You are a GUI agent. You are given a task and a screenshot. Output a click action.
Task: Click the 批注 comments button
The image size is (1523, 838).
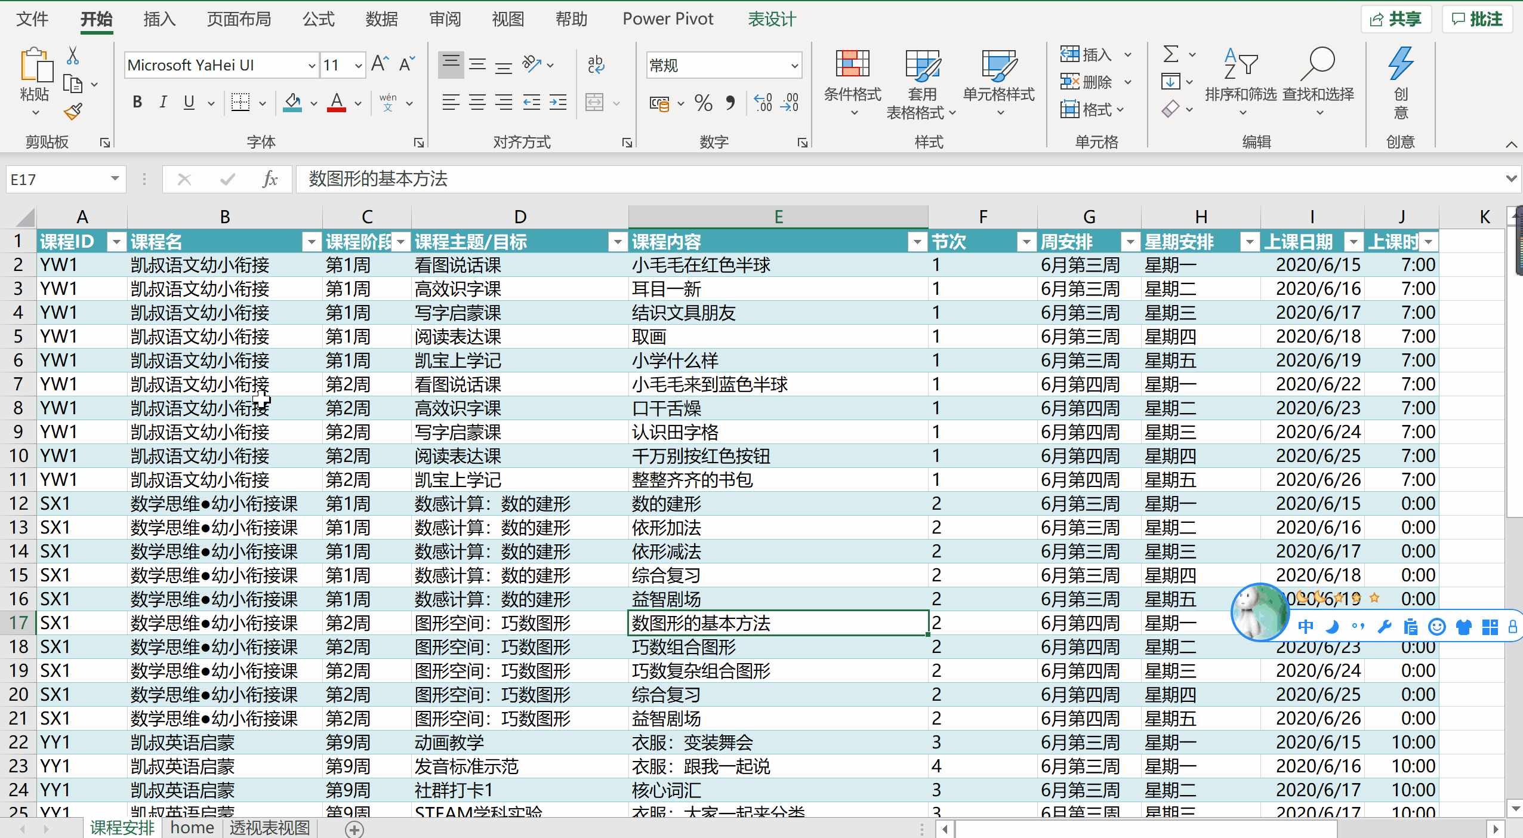click(1477, 19)
